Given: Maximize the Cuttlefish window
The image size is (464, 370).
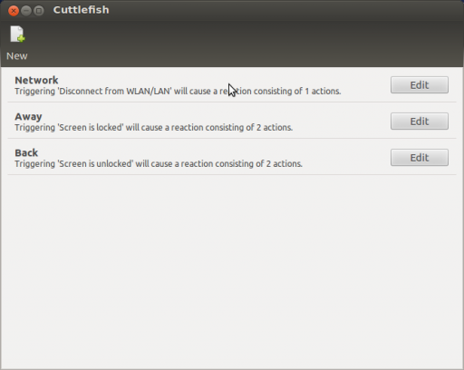Looking at the screenshot, I should click(x=39, y=11).
